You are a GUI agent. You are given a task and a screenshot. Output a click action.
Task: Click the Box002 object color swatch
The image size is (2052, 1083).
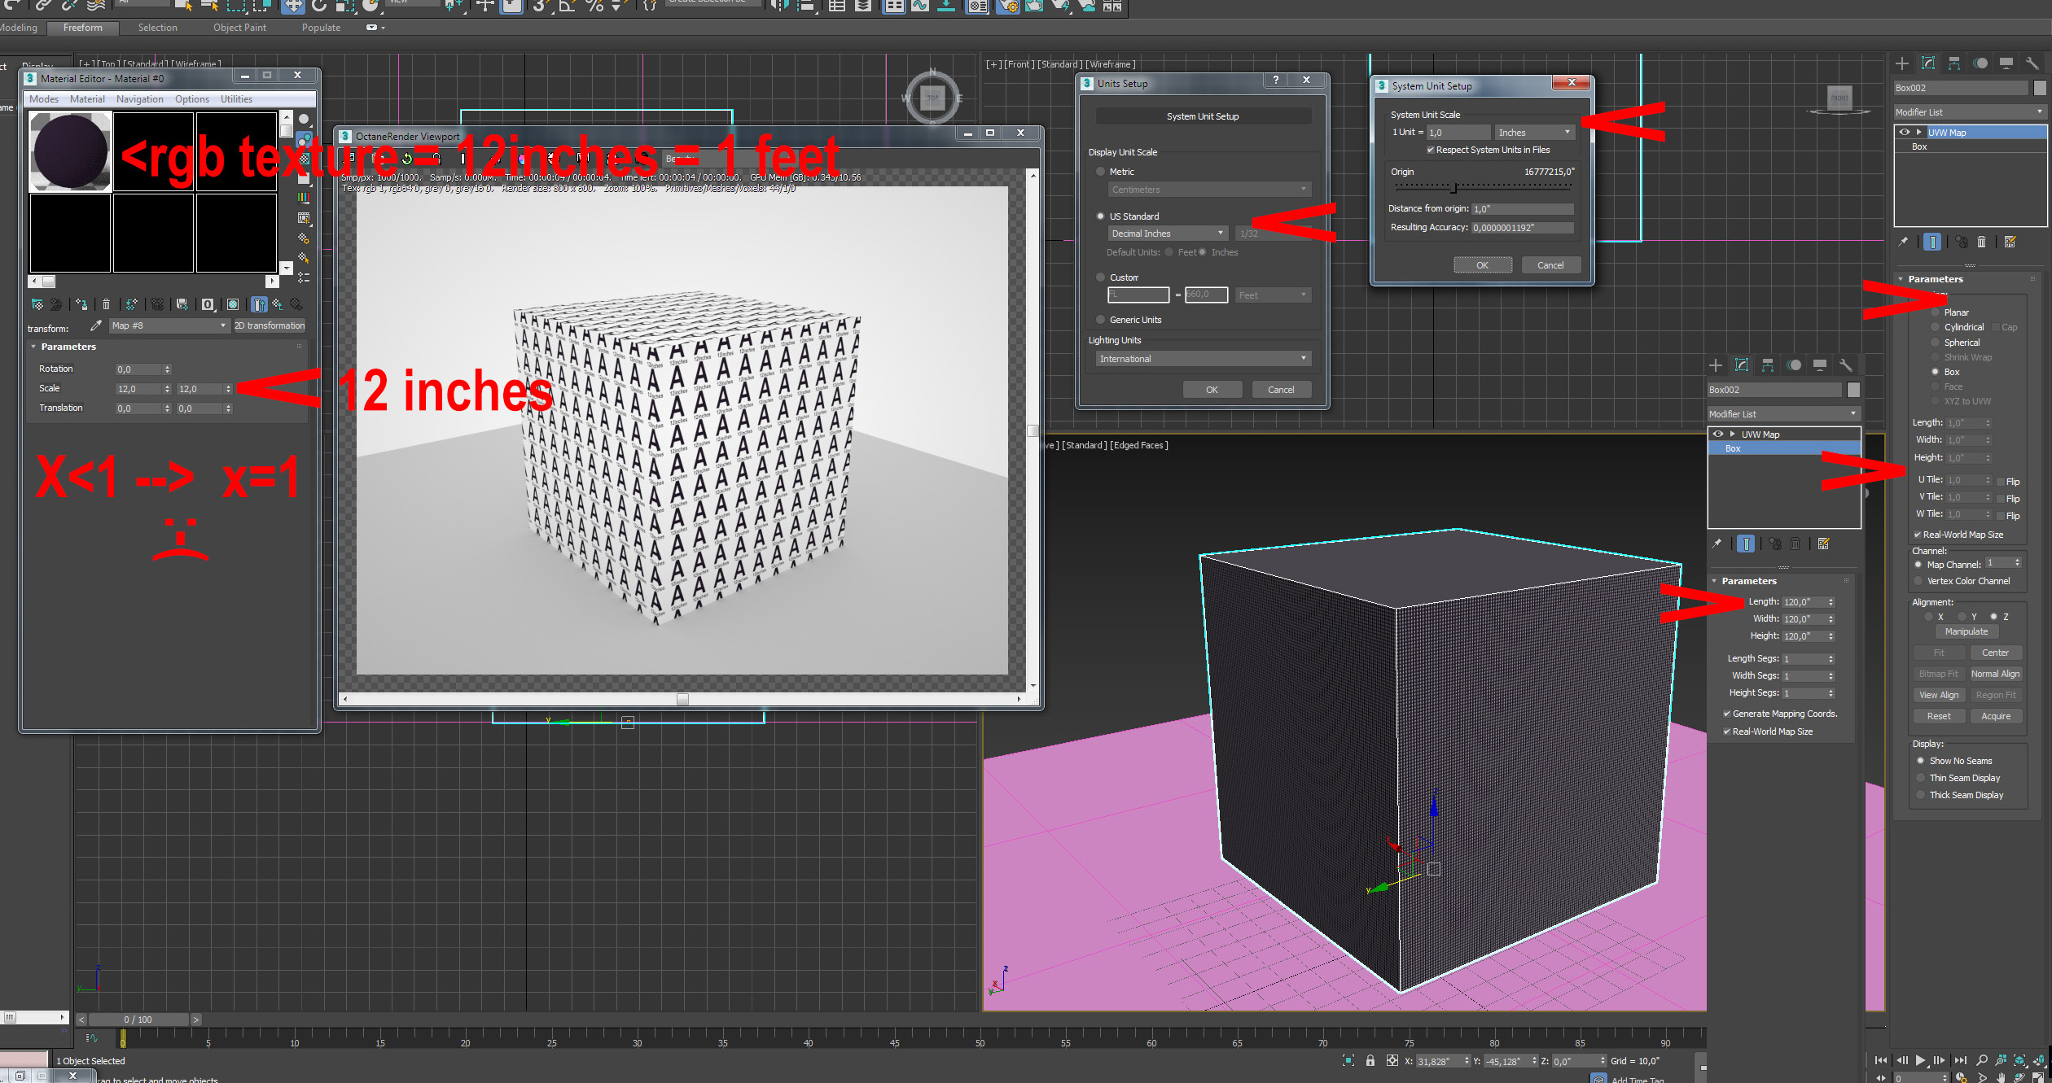pyautogui.click(x=2040, y=88)
